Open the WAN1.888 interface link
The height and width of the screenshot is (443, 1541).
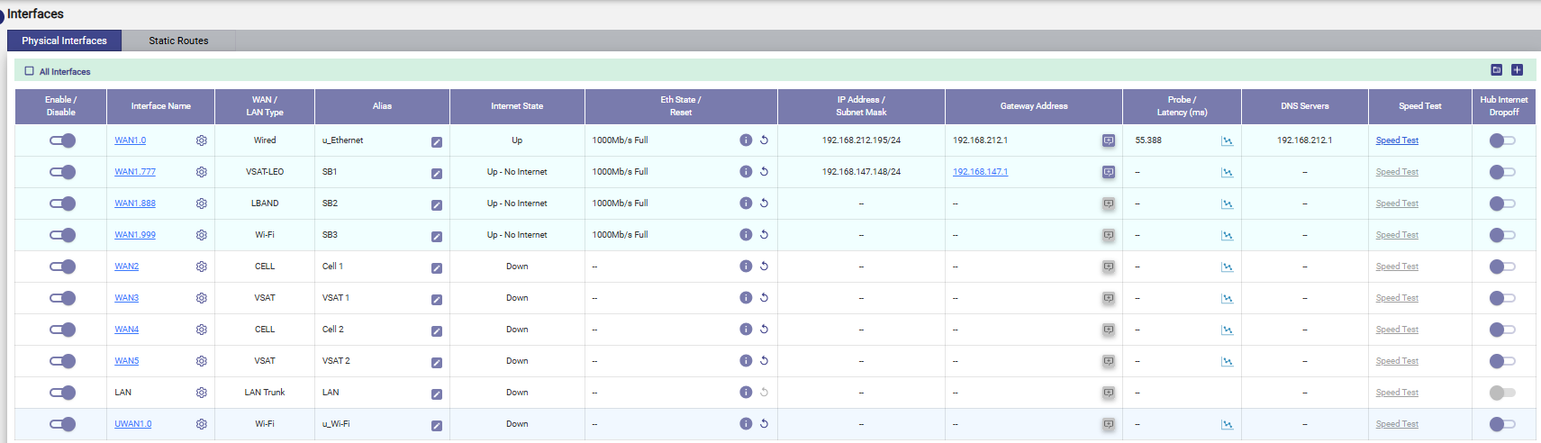[x=135, y=203]
